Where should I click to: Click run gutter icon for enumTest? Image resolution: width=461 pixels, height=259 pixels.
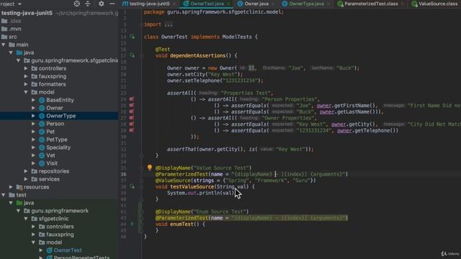click(x=132, y=224)
